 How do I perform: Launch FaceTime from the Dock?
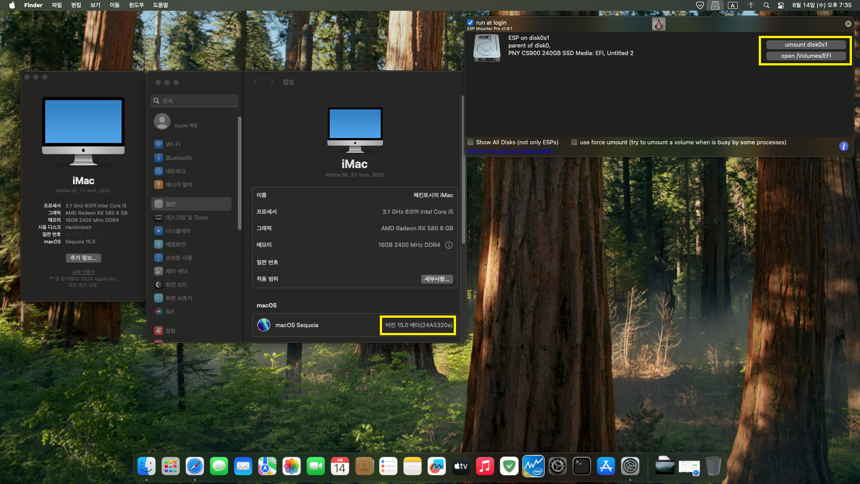(x=316, y=467)
